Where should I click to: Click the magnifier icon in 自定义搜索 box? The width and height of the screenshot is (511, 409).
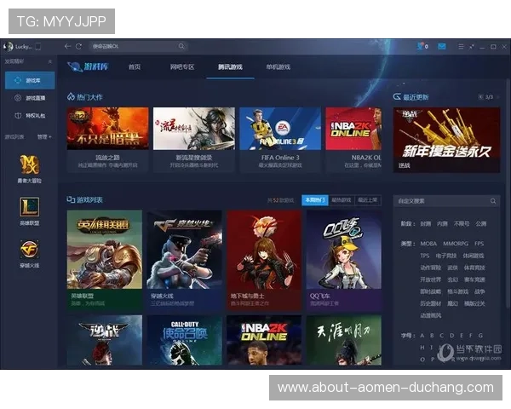493,201
